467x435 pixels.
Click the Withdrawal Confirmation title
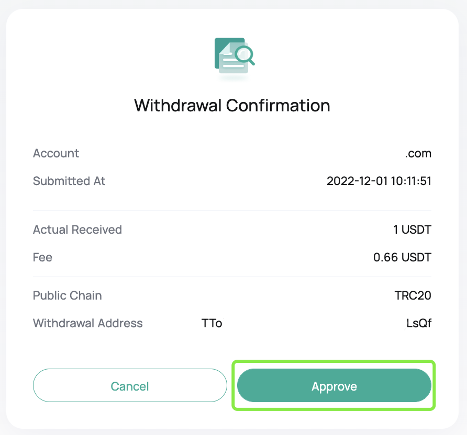tap(232, 106)
